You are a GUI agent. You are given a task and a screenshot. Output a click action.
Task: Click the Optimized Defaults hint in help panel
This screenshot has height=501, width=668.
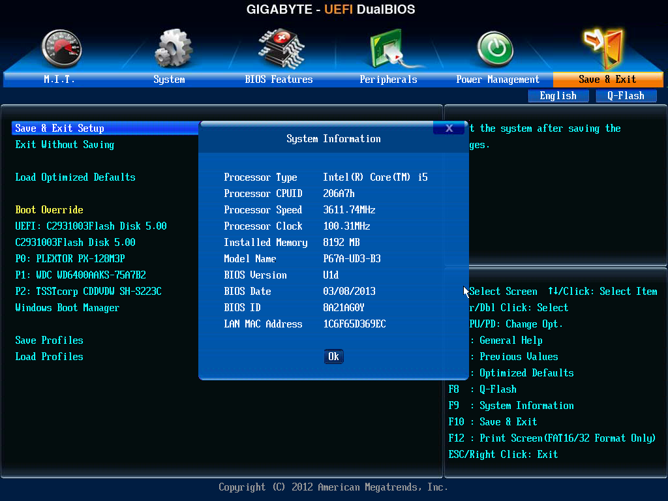point(526,373)
